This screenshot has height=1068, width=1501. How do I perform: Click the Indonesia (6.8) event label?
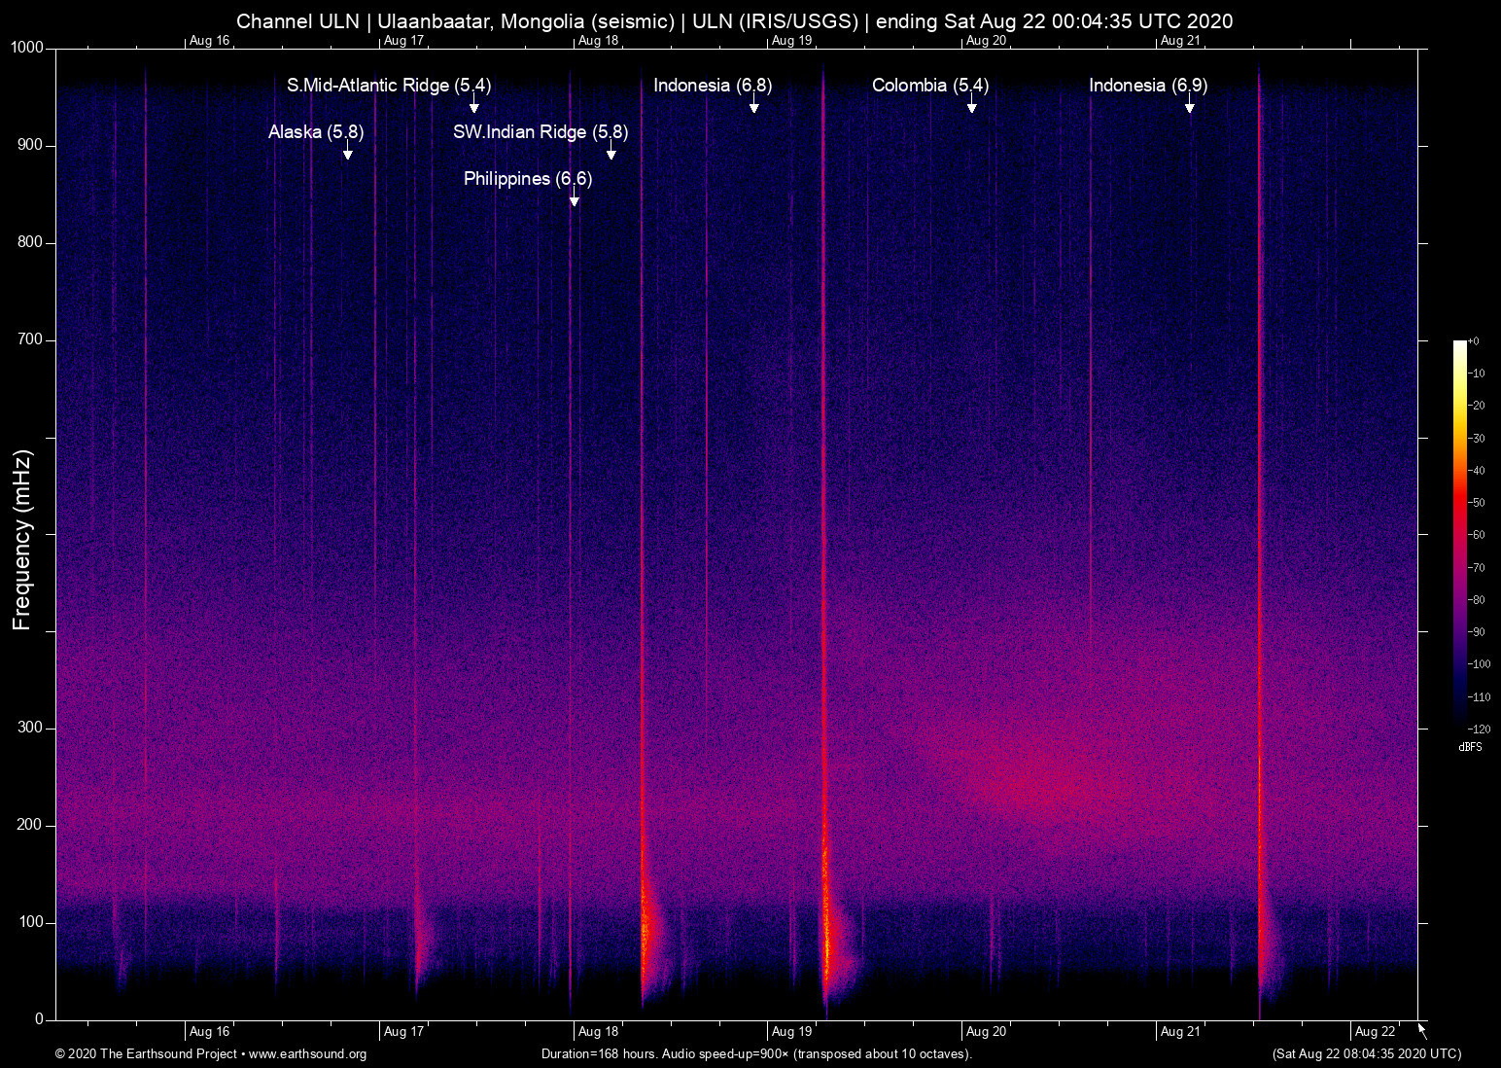[713, 85]
